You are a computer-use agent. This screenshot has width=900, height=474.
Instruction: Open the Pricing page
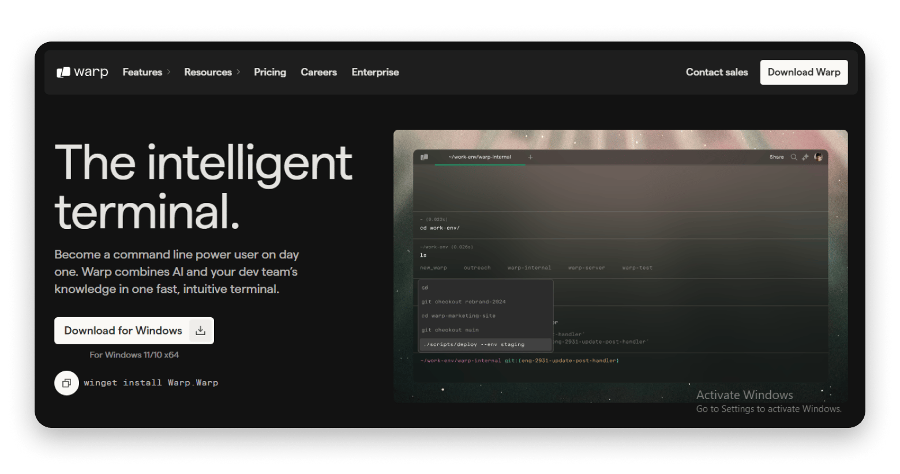pyautogui.click(x=269, y=72)
